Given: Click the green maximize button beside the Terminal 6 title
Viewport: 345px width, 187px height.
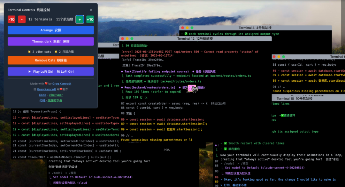Looking at the screenshot, I should pos(283,57).
